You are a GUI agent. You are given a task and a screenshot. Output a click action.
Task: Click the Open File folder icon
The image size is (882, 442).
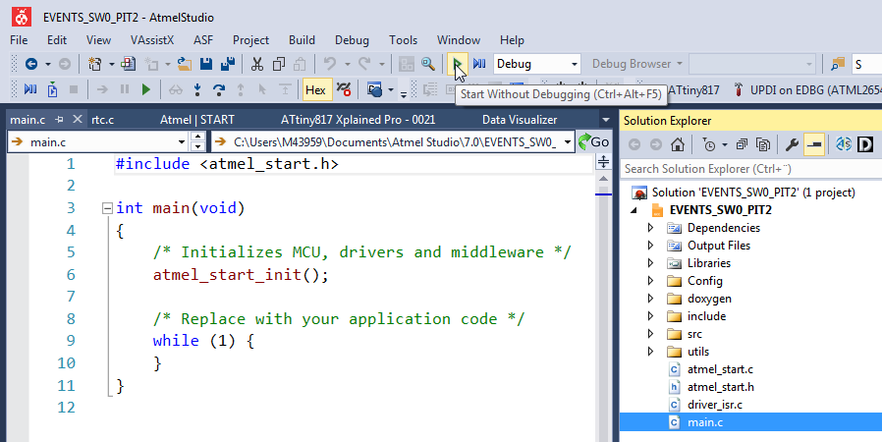pos(184,64)
